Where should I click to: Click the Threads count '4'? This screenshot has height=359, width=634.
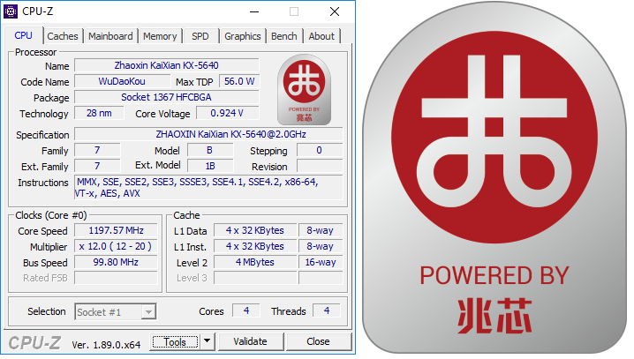coord(327,310)
